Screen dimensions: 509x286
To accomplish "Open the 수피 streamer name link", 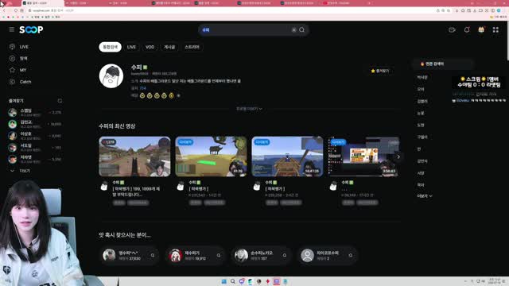I will [136, 67].
